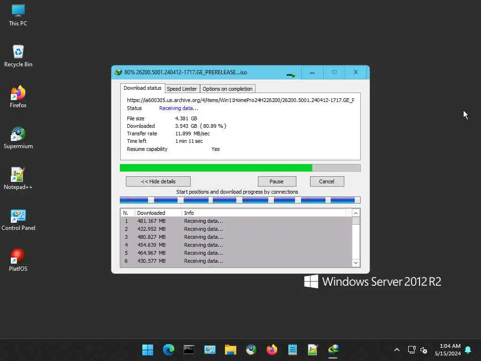Screen dimensions: 481x361
Task: Click the resume capability Yes value
Action: coord(215,149)
